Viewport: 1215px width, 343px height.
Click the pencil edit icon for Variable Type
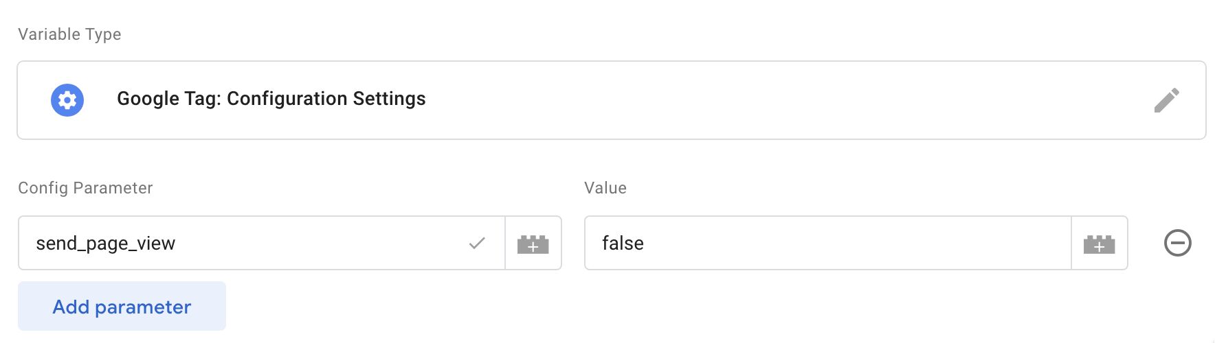[x=1166, y=100]
